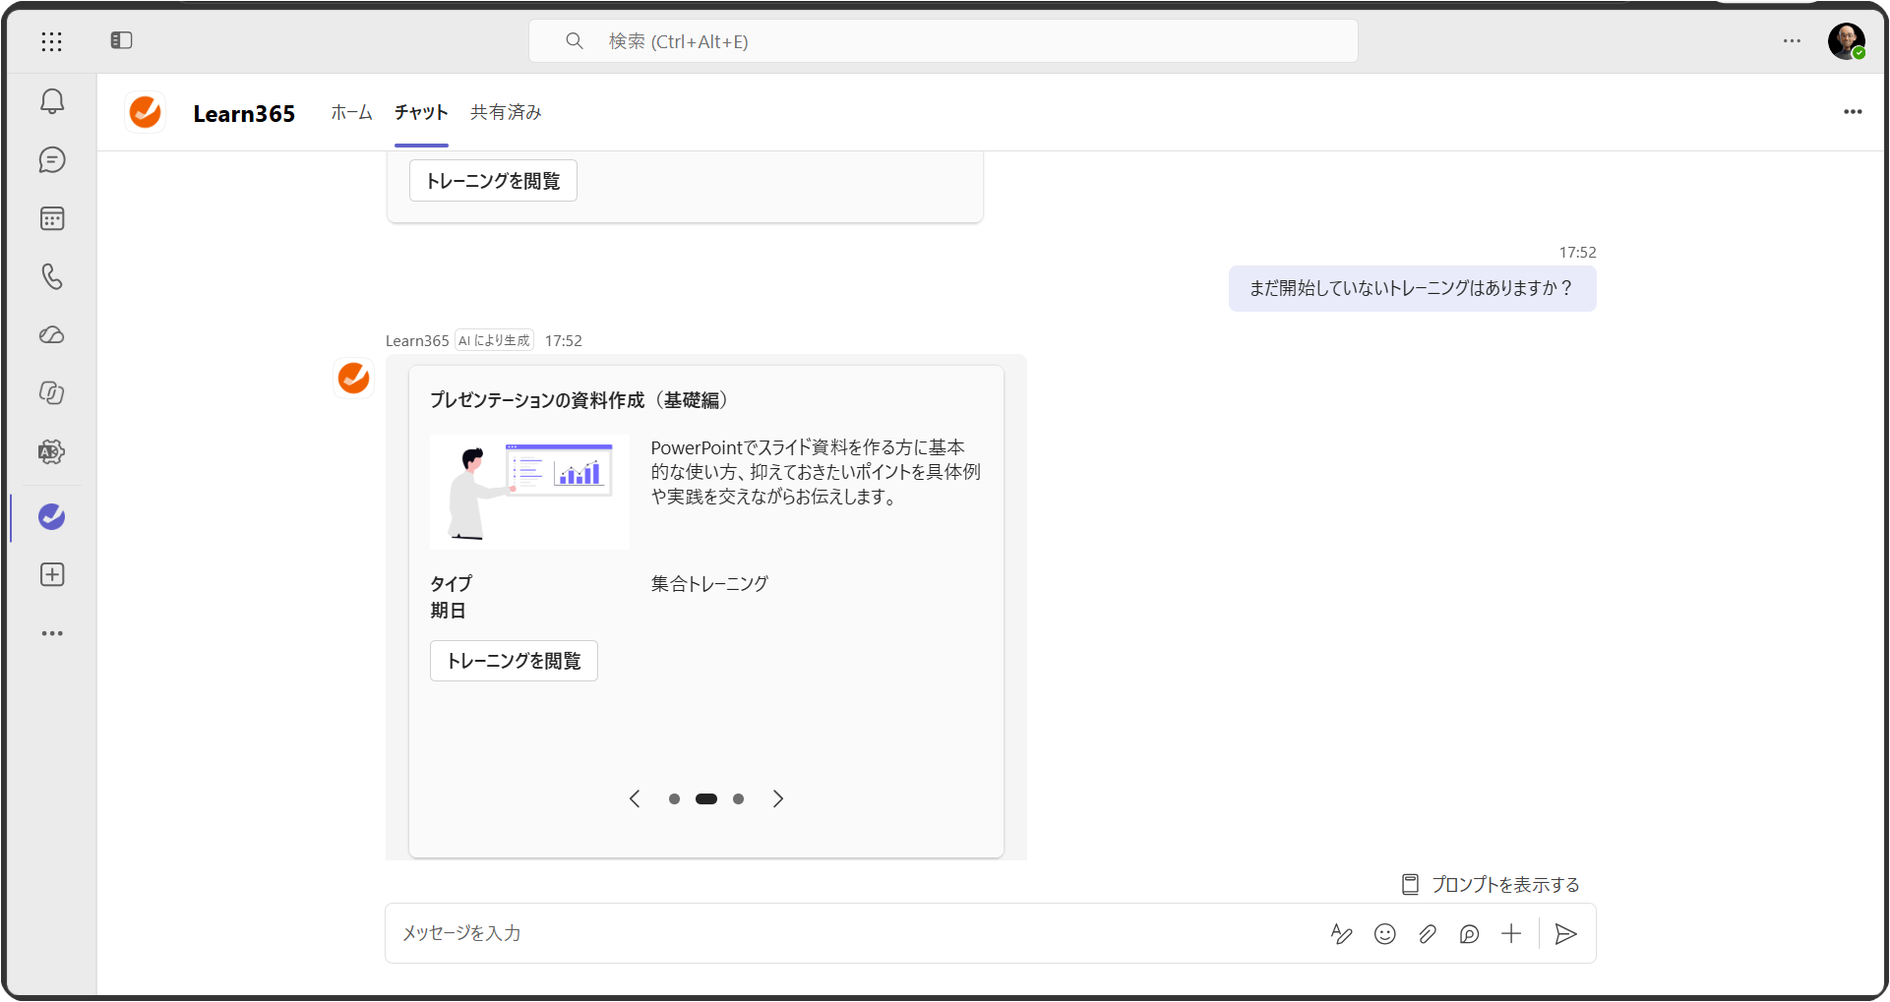Click トレーニングを閲覧 in presentation card
This screenshot has height=1002, width=1890.
514,661
